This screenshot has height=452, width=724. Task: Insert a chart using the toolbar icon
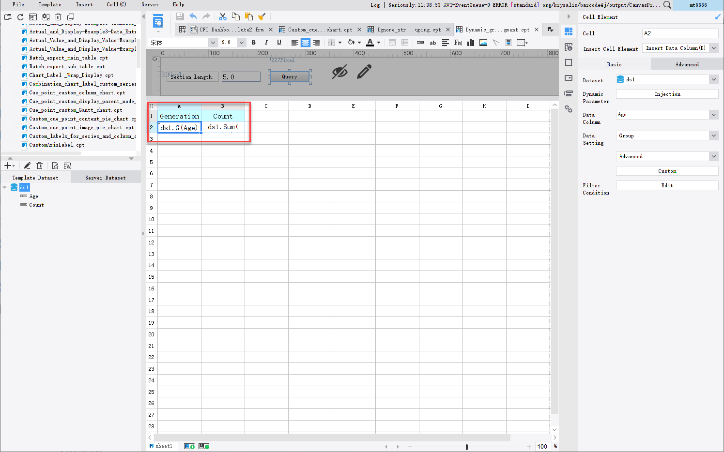point(470,43)
